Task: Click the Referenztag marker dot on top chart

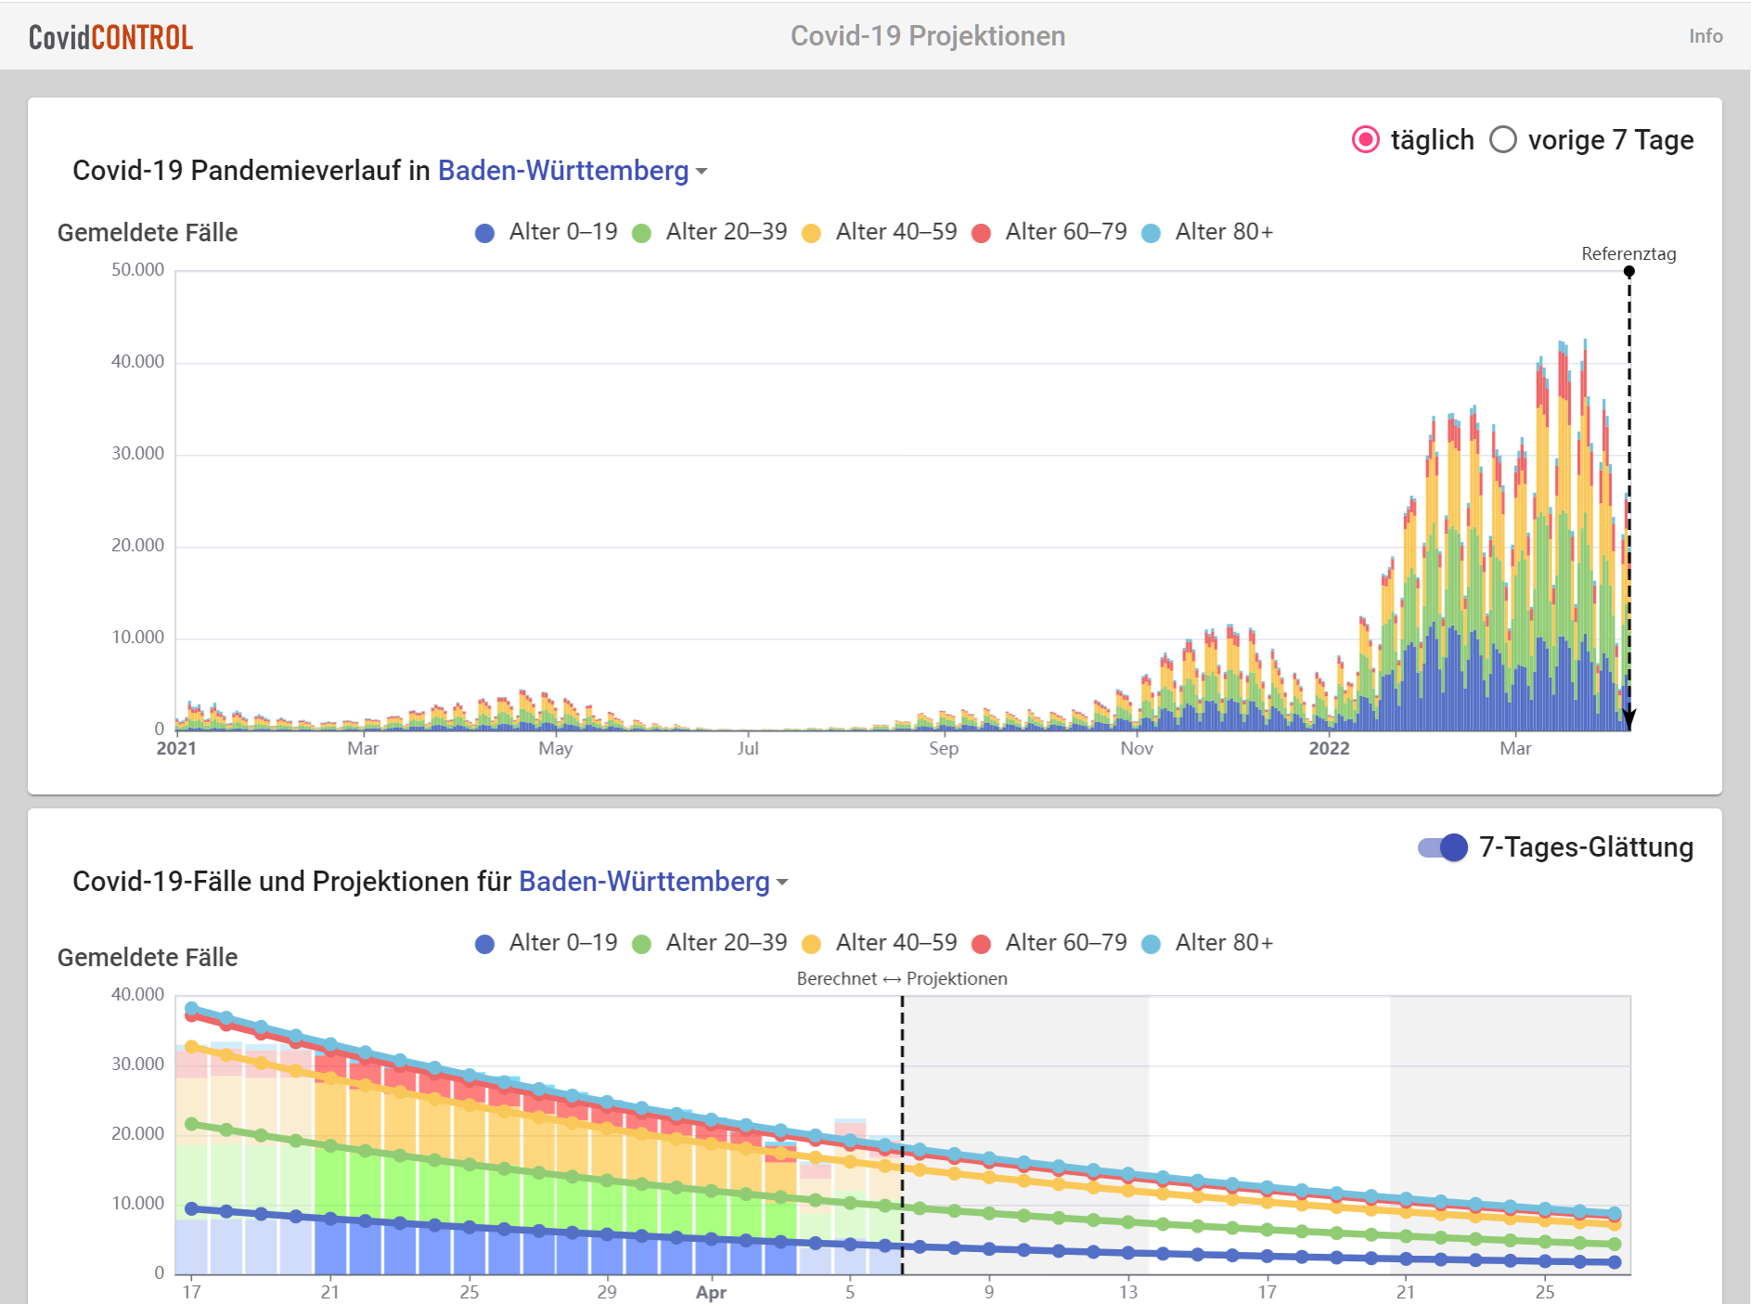Action: (1629, 272)
